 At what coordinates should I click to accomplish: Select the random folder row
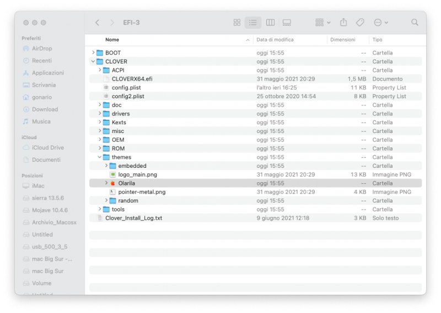point(255,200)
